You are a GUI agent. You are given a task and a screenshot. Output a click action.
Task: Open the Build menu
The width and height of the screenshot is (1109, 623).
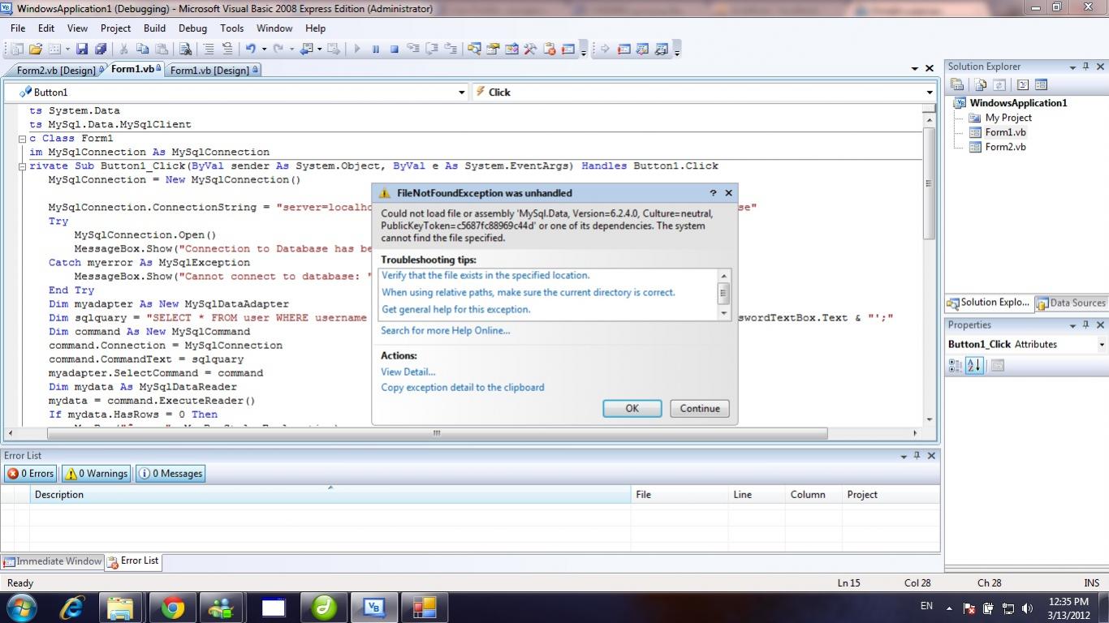pos(154,28)
